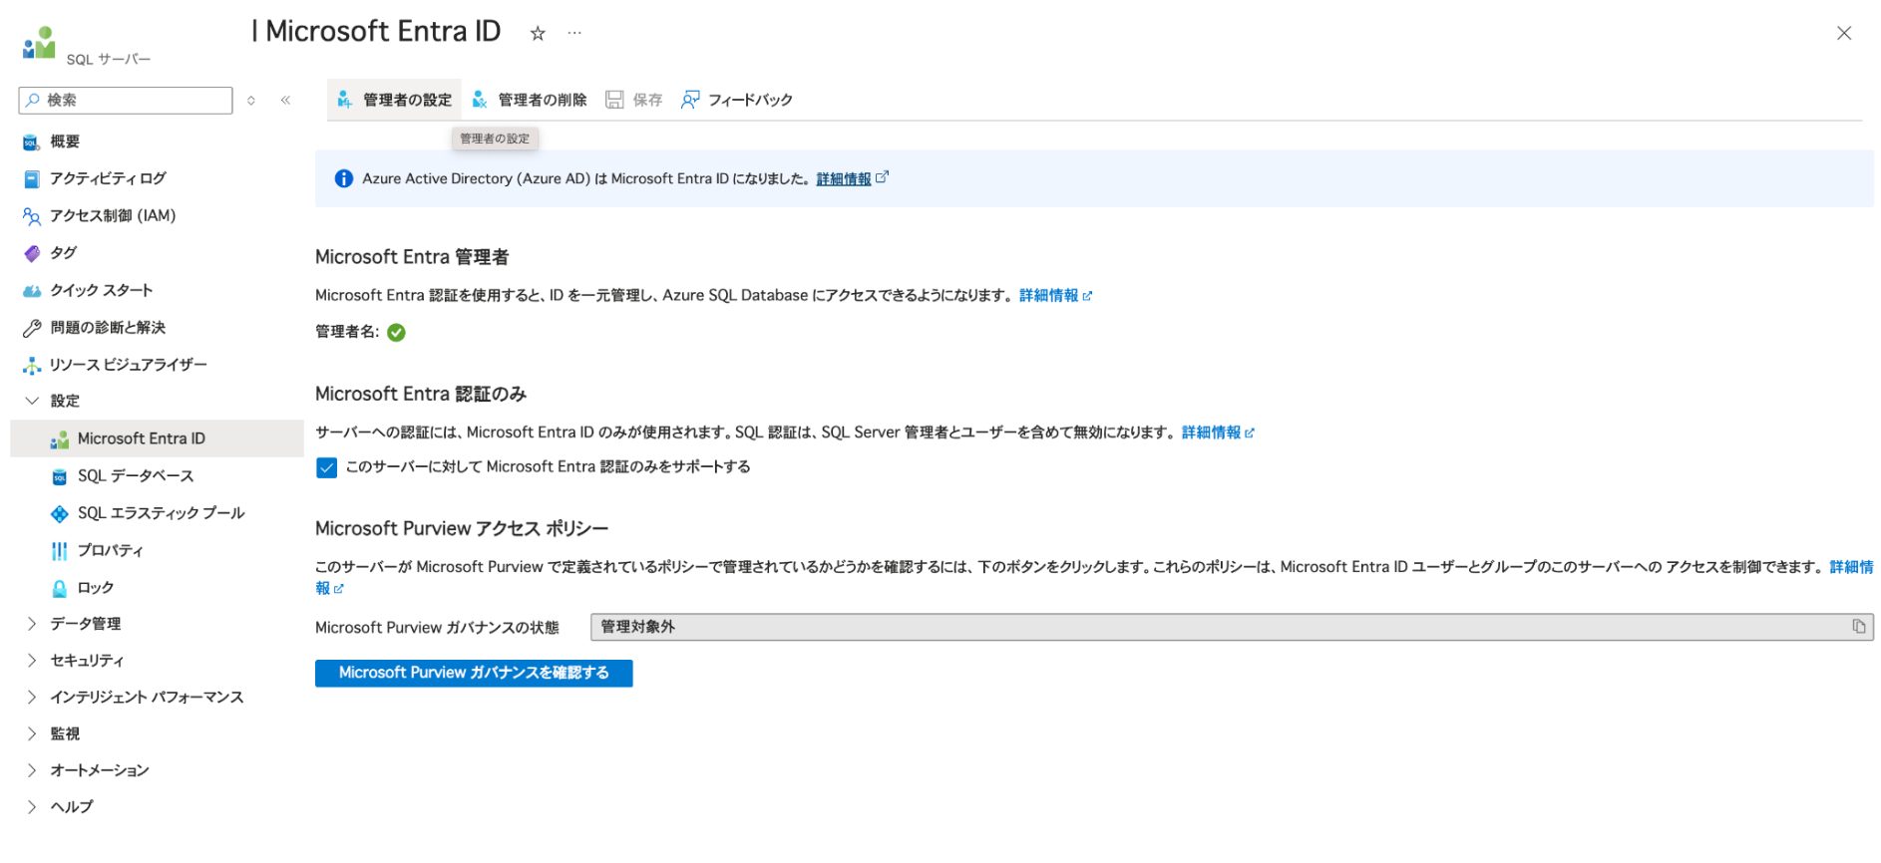1881x863 pixels.
Task: Click the SQL データベース icon
Action: (x=59, y=477)
